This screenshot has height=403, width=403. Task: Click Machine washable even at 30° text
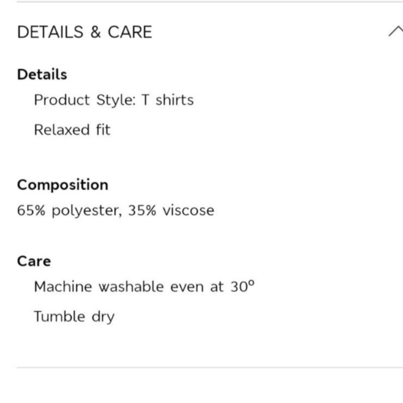click(x=144, y=286)
